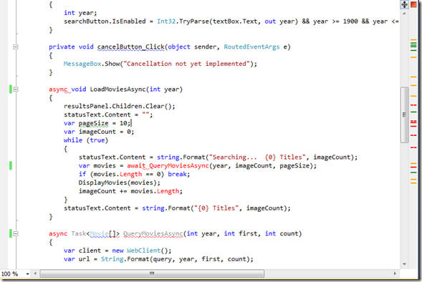Screen dimensions: 422x282
Task: Click the horizontal scrollbar left arrow
Action: click(35, 273)
